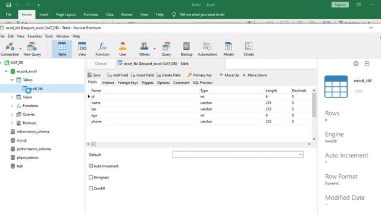Select the UAT_DB connection node
This screenshot has height=214, width=381.
[17, 62]
